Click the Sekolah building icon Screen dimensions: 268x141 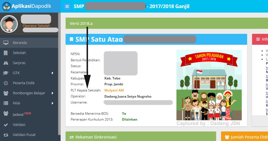tap(6, 53)
